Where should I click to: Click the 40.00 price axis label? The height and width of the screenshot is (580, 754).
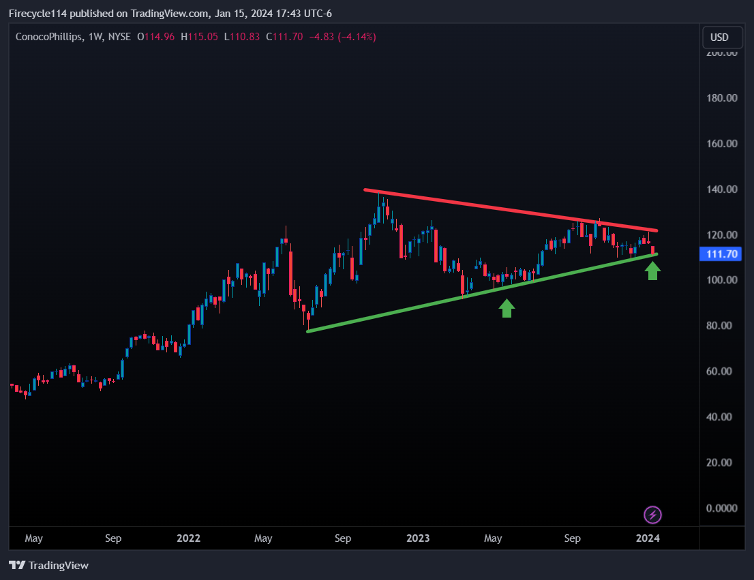(719, 417)
